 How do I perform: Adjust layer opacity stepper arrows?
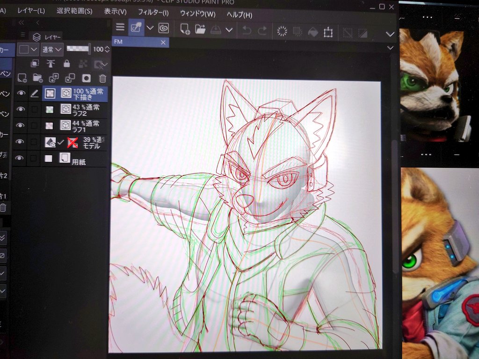point(107,49)
